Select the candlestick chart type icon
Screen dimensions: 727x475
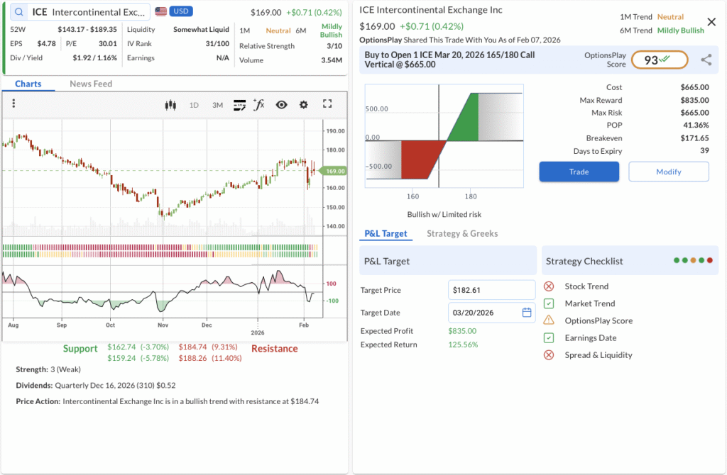(x=170, y=105)
